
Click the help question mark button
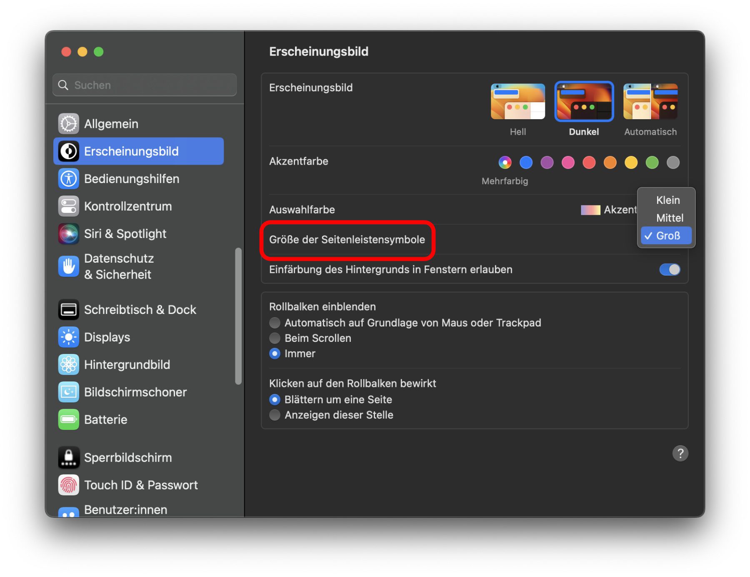point(680,453)
